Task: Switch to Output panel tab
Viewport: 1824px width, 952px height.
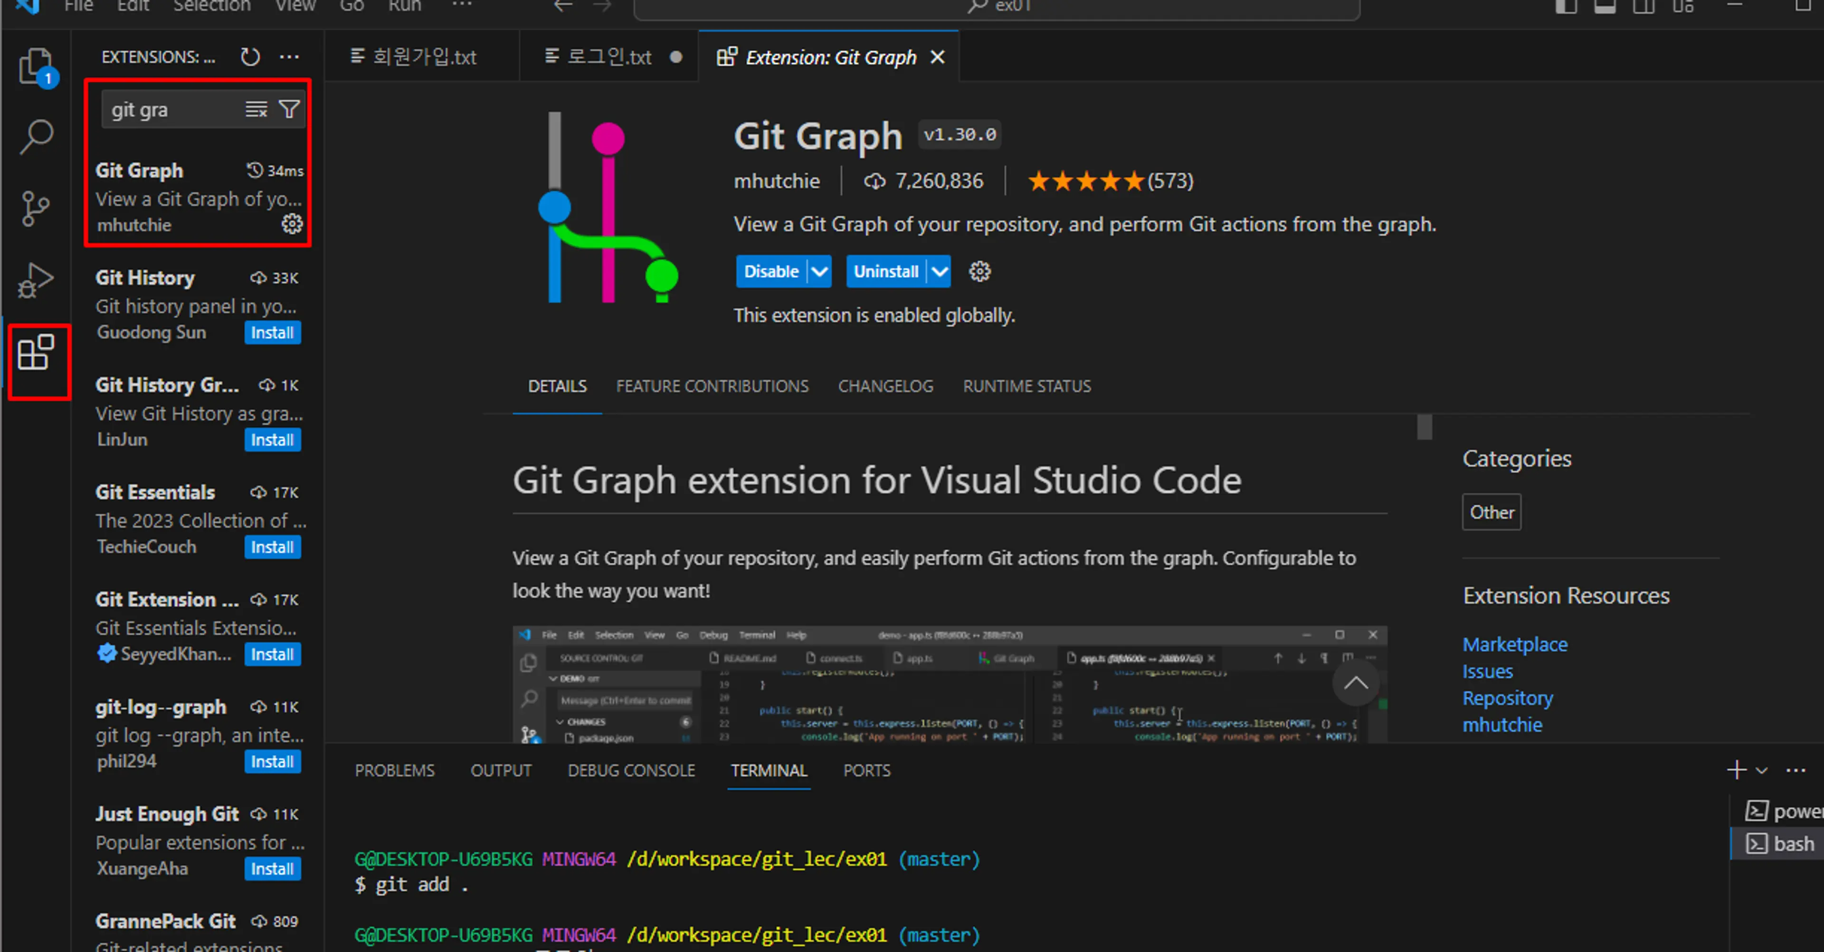Action: [501, 771]
